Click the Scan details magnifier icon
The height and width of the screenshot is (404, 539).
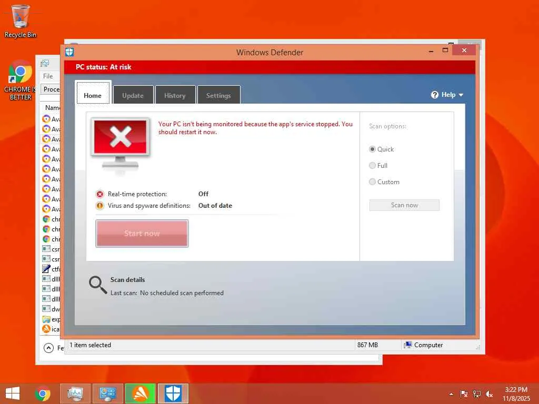click(x=98, y=285)
